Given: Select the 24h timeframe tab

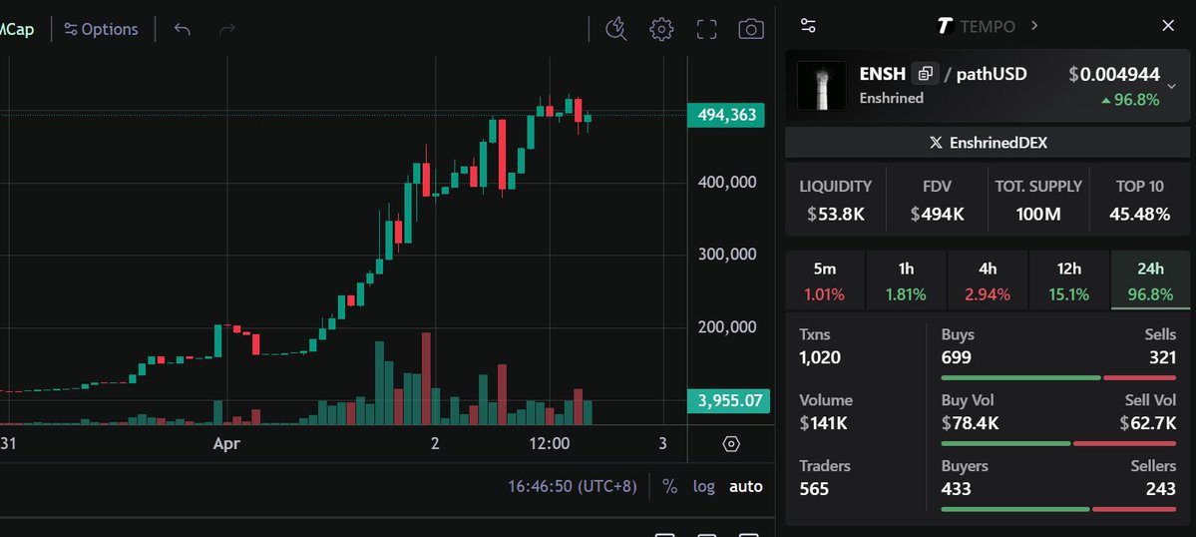Looking at the screenshot, I should pyautogui.click(x=1150, y=279).
